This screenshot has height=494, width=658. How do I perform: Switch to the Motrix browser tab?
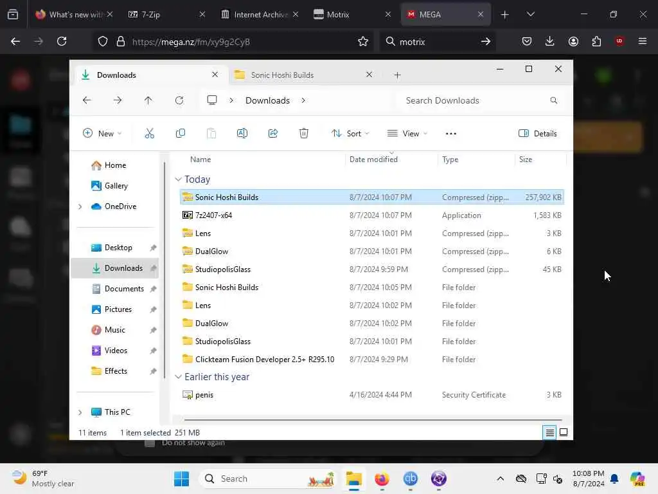(x=352, y=14)
